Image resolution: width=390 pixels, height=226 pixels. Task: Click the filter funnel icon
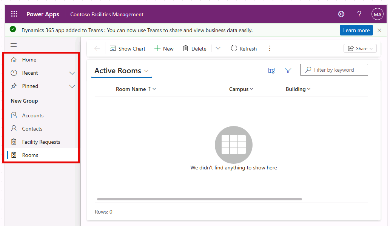[288, 71]
